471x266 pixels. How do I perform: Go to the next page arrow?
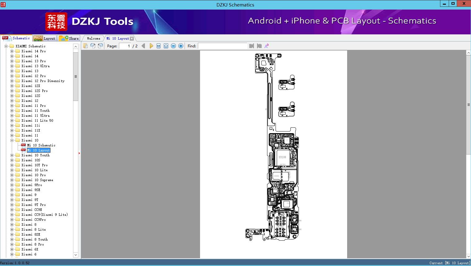point(151,46)
